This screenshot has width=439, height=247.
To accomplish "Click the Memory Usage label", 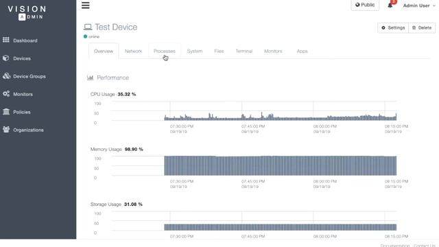I will pos(106,150).
